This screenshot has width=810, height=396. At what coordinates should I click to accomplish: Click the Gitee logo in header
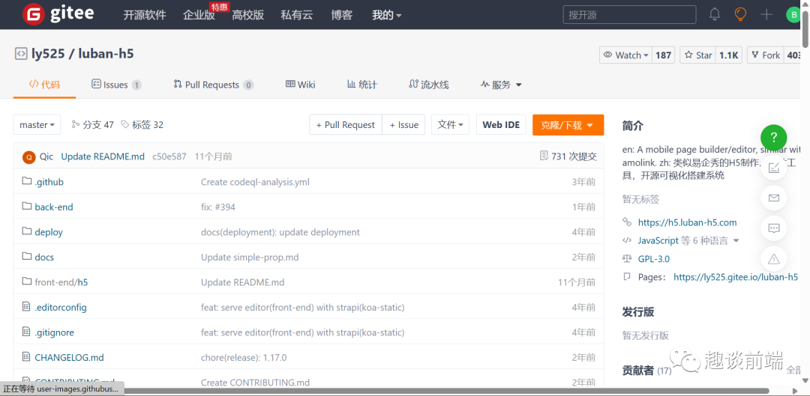[57, 14]
